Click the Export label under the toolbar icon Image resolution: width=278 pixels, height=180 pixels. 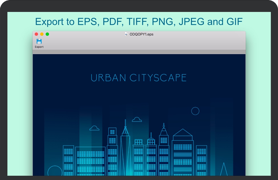39,47
